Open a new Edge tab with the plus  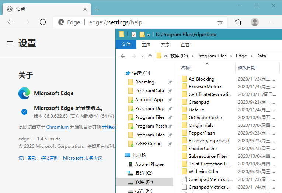tap(97, 9)
